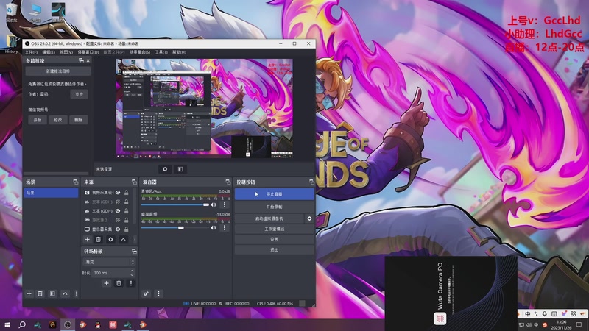This screenshot has height=331, width=589.
Task: Select the 场景 scene item in the list
Action: point(51,193)
